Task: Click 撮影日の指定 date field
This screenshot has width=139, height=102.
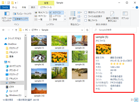Action: tap(116, 58)
